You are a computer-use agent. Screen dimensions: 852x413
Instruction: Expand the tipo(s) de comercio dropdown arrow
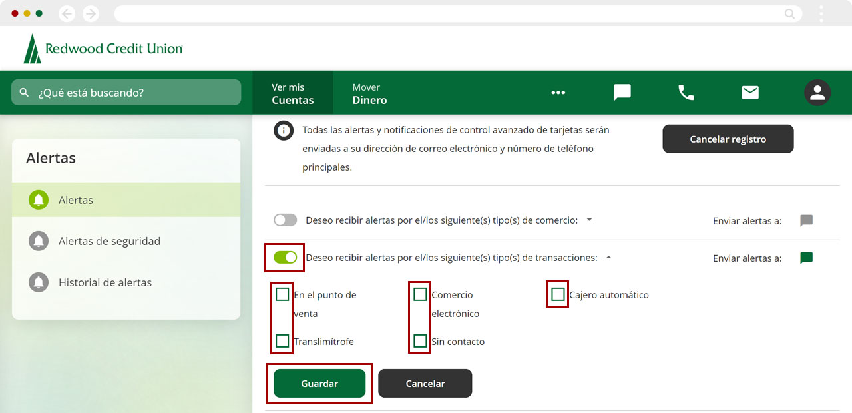[x=589, y=220]
